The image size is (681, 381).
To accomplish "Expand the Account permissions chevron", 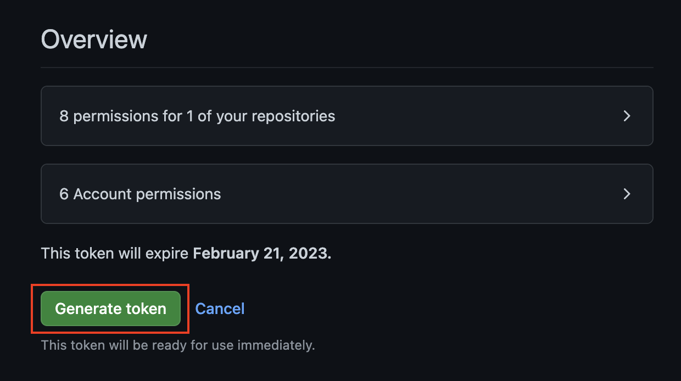I will [x=627, y=194].
